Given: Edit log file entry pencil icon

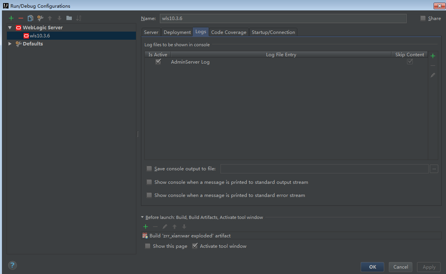Looking at the screenshot, I should (x=433, y=75).
